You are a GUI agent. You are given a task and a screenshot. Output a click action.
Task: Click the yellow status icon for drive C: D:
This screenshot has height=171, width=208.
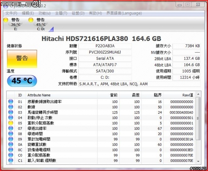click(31, 20)
